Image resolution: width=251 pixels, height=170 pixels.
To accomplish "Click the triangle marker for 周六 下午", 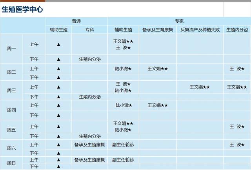I will (x=58, y=153).
